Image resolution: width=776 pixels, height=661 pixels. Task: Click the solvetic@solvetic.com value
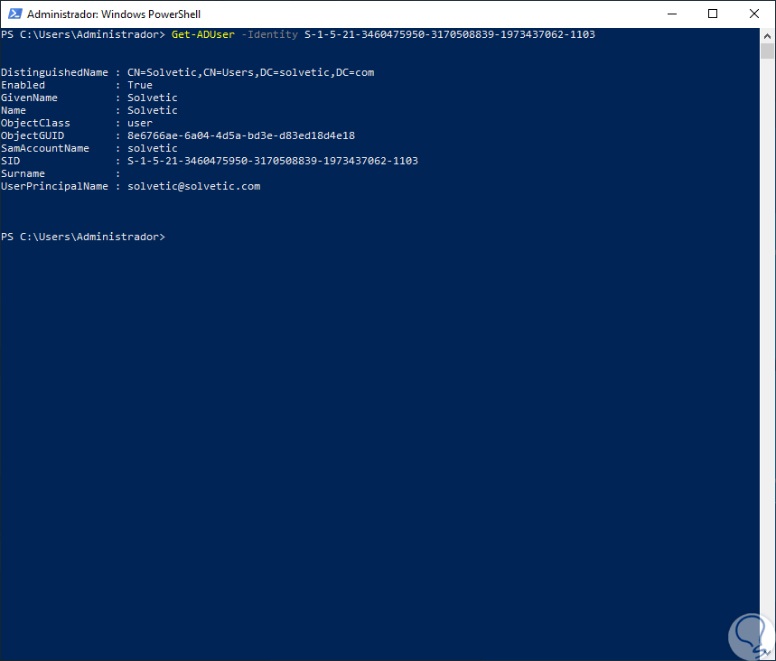coord(194,187)
